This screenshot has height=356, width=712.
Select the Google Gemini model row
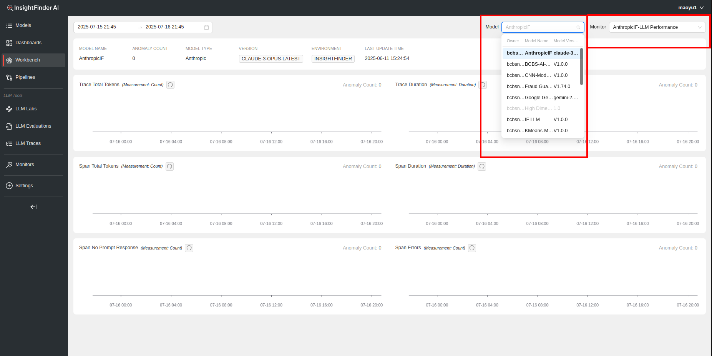[542, 98]
